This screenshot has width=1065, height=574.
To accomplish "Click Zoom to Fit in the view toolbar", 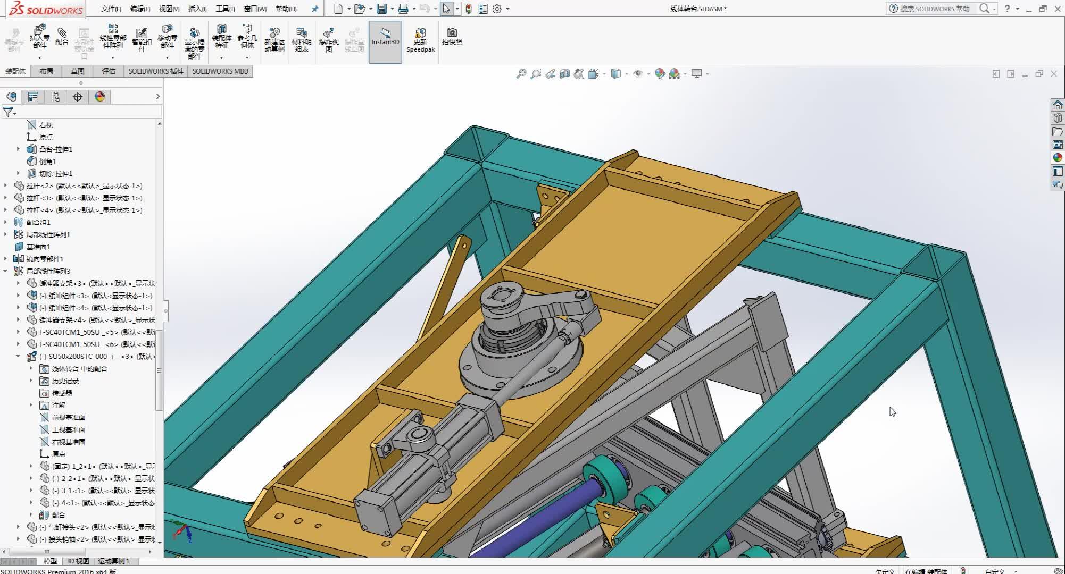I will click(521, 74).
